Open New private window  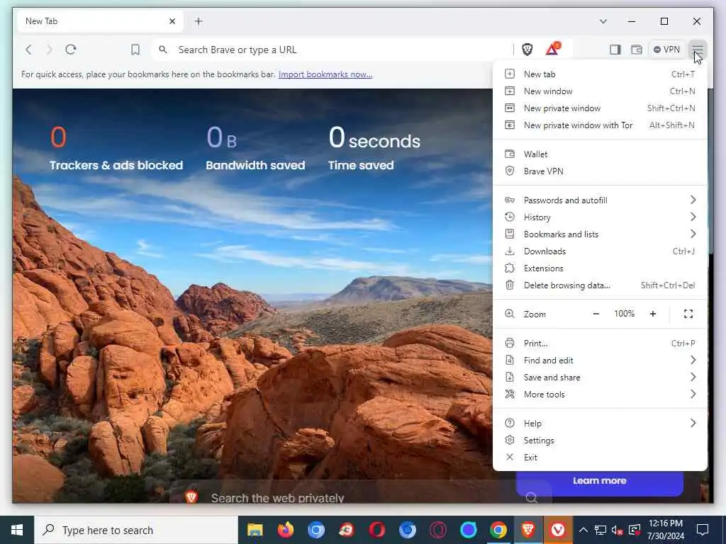[600, 108]
